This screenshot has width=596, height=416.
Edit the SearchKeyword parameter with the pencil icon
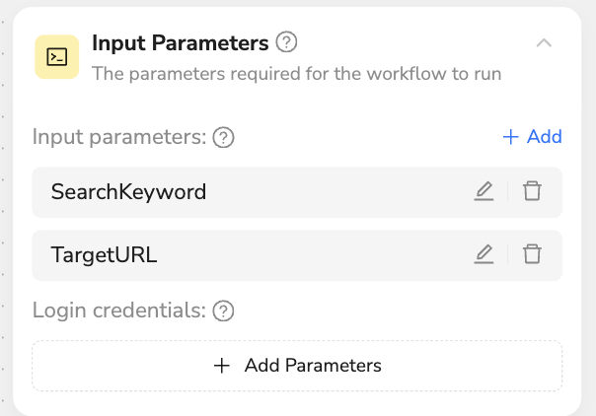point(484,191)
